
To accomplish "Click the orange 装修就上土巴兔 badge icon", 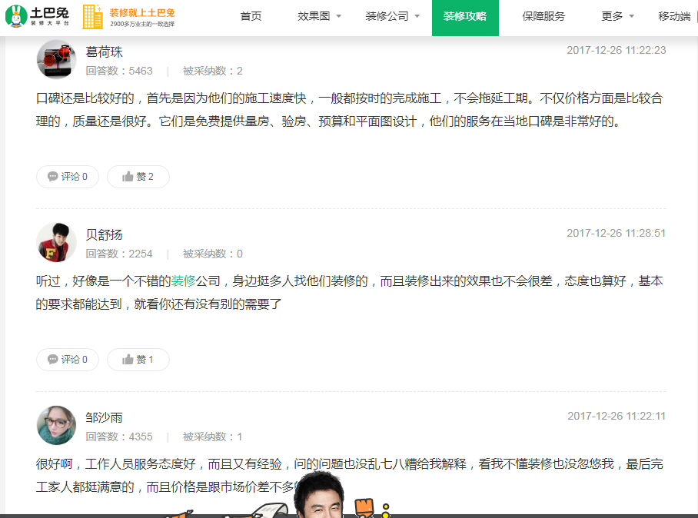I will click(x=94, y=15).
